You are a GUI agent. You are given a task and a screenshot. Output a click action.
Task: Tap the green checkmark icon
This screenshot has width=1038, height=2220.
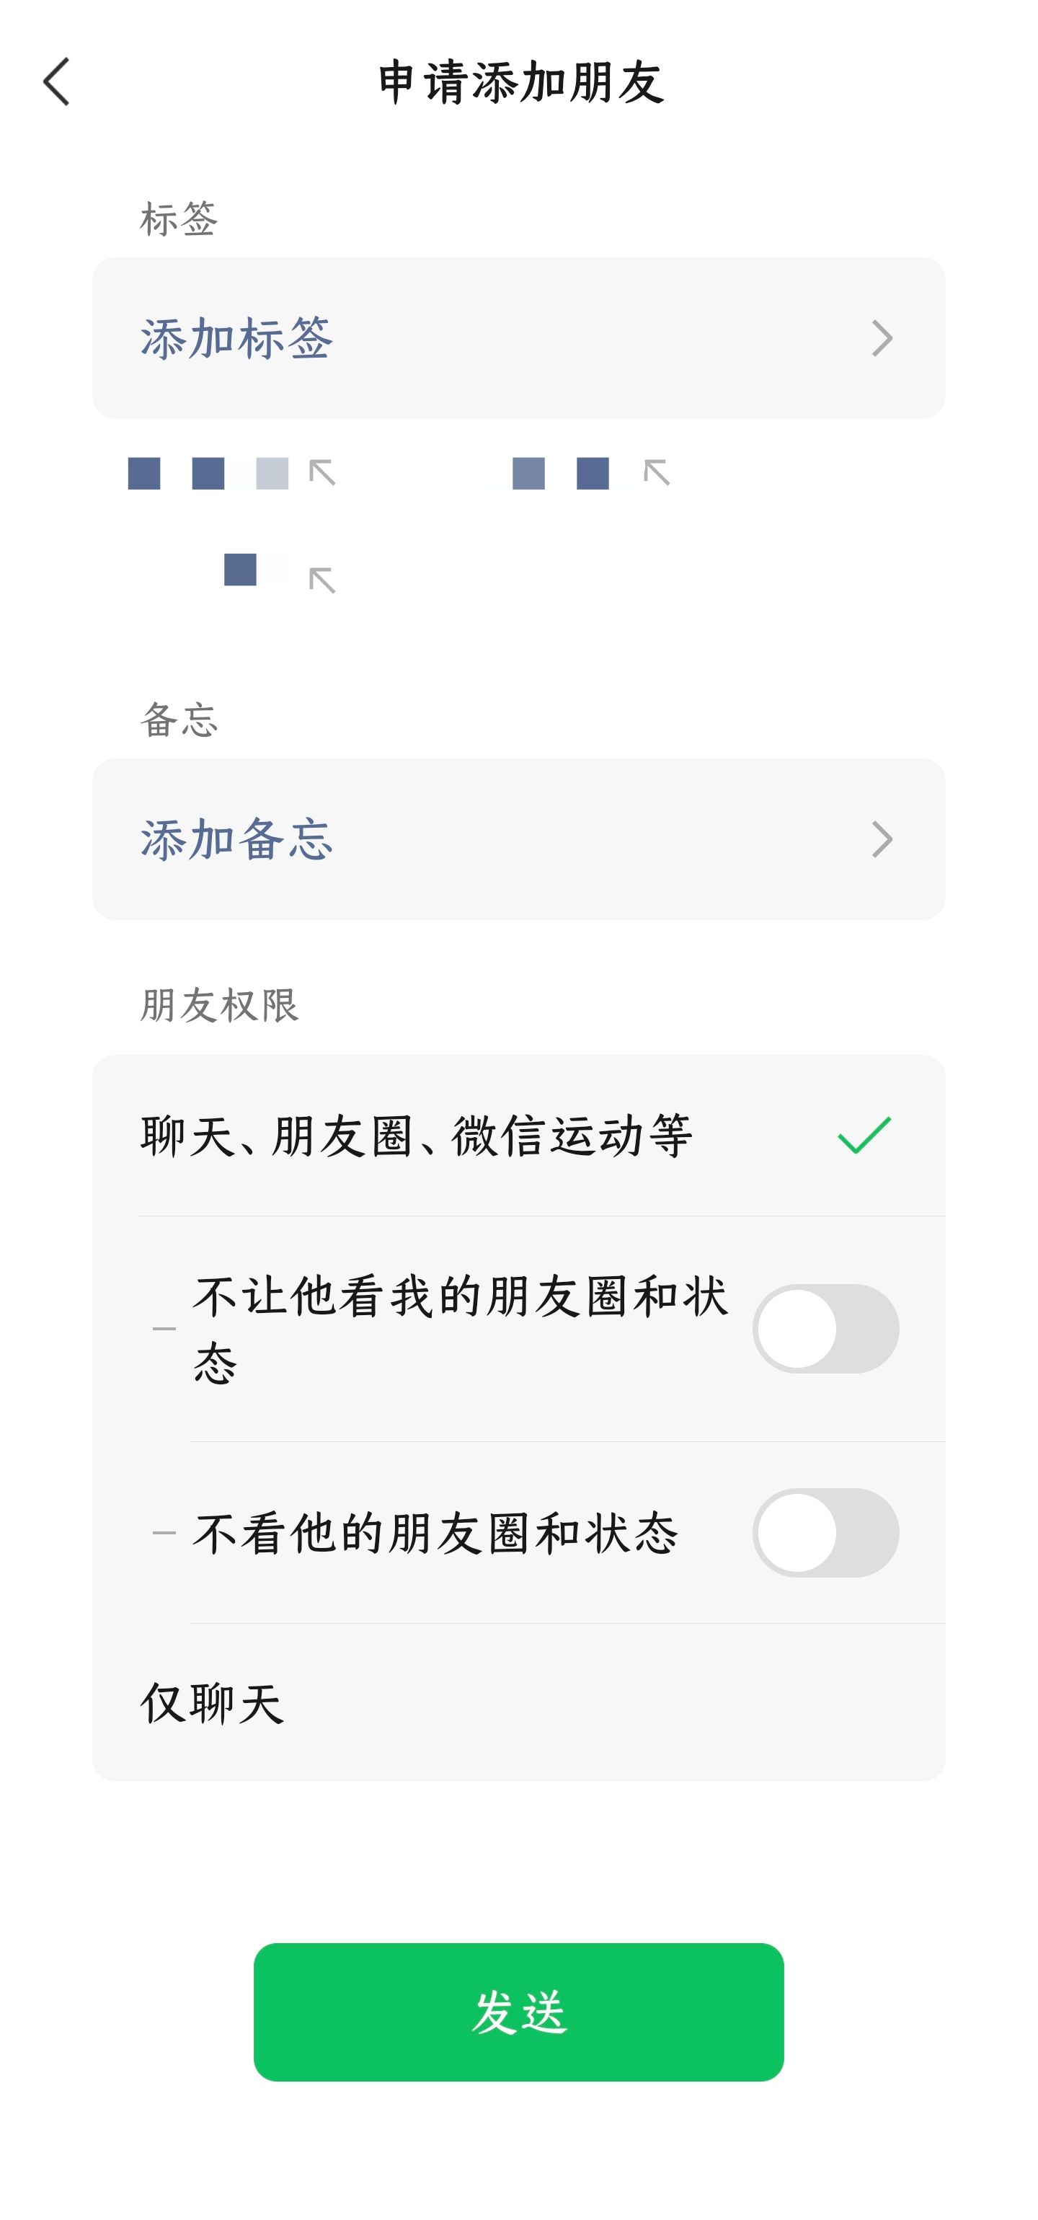point(864,1135)
